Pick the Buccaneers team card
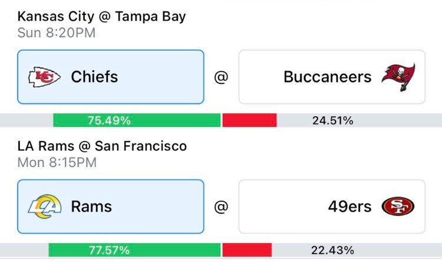 pos(332,77)
